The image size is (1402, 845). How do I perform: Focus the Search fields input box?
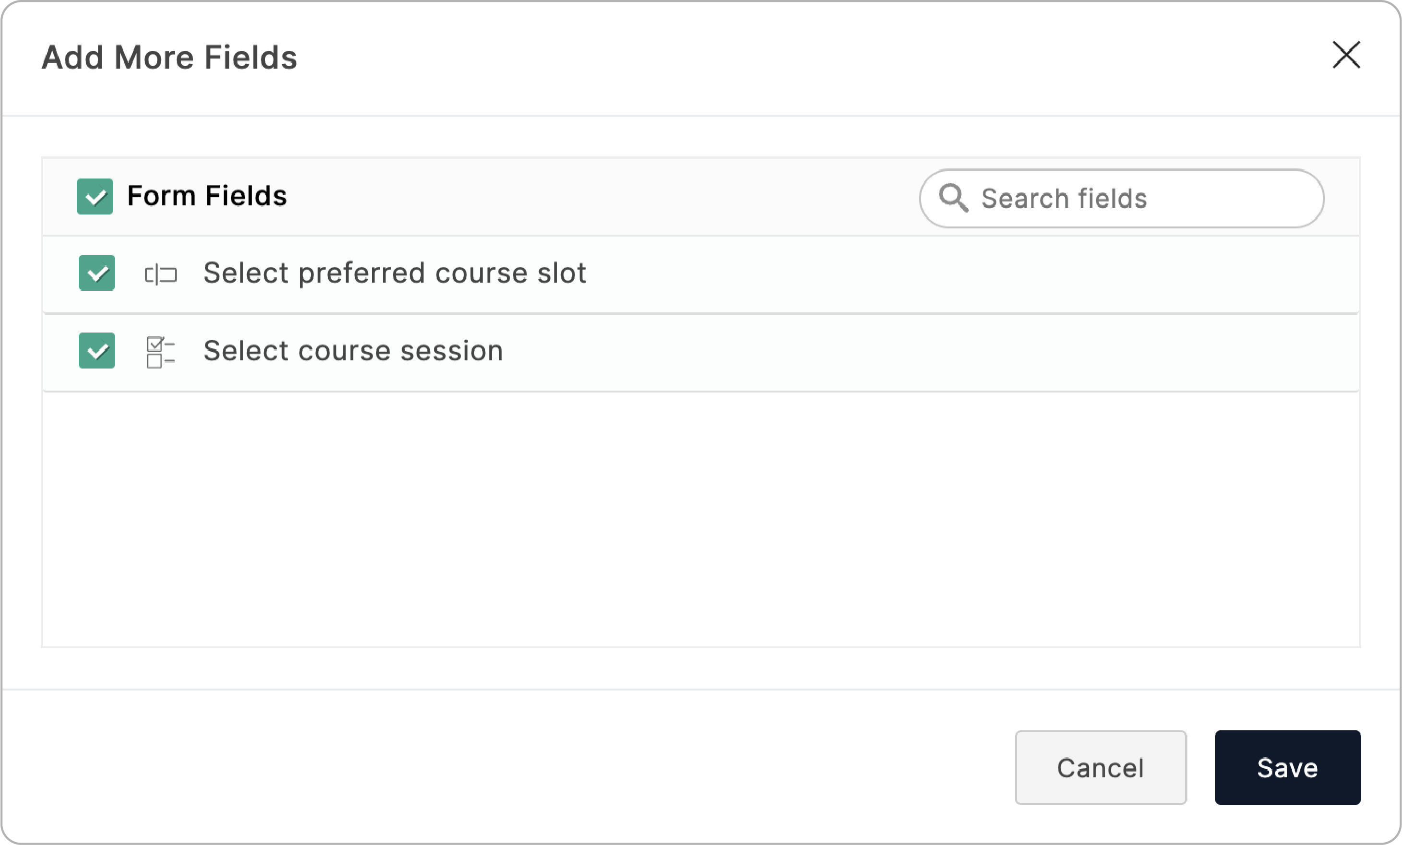pyautogui.click(x=1195, y=199)
